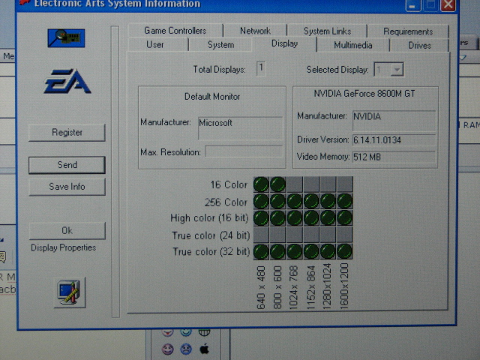
Task: Click the NVIDIA GeForce 8600M GT heading
Action: [364, 93]
